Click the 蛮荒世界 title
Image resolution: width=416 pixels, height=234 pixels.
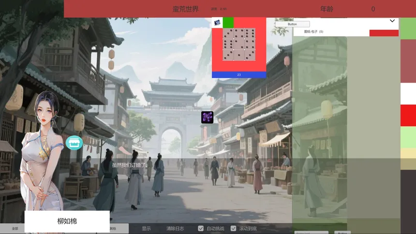click(185, 9)
